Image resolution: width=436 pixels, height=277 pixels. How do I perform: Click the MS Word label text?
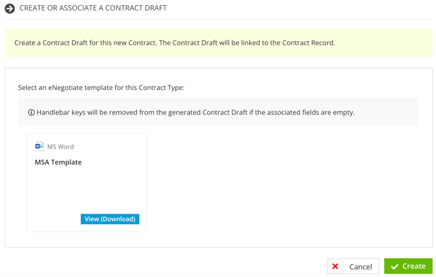pyautogui.click(x=61, y=147)
